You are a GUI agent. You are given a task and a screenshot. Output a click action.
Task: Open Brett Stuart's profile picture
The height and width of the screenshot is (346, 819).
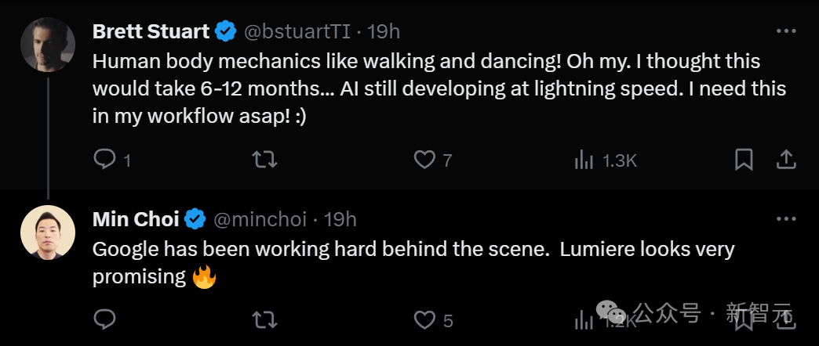pos(48,44)
